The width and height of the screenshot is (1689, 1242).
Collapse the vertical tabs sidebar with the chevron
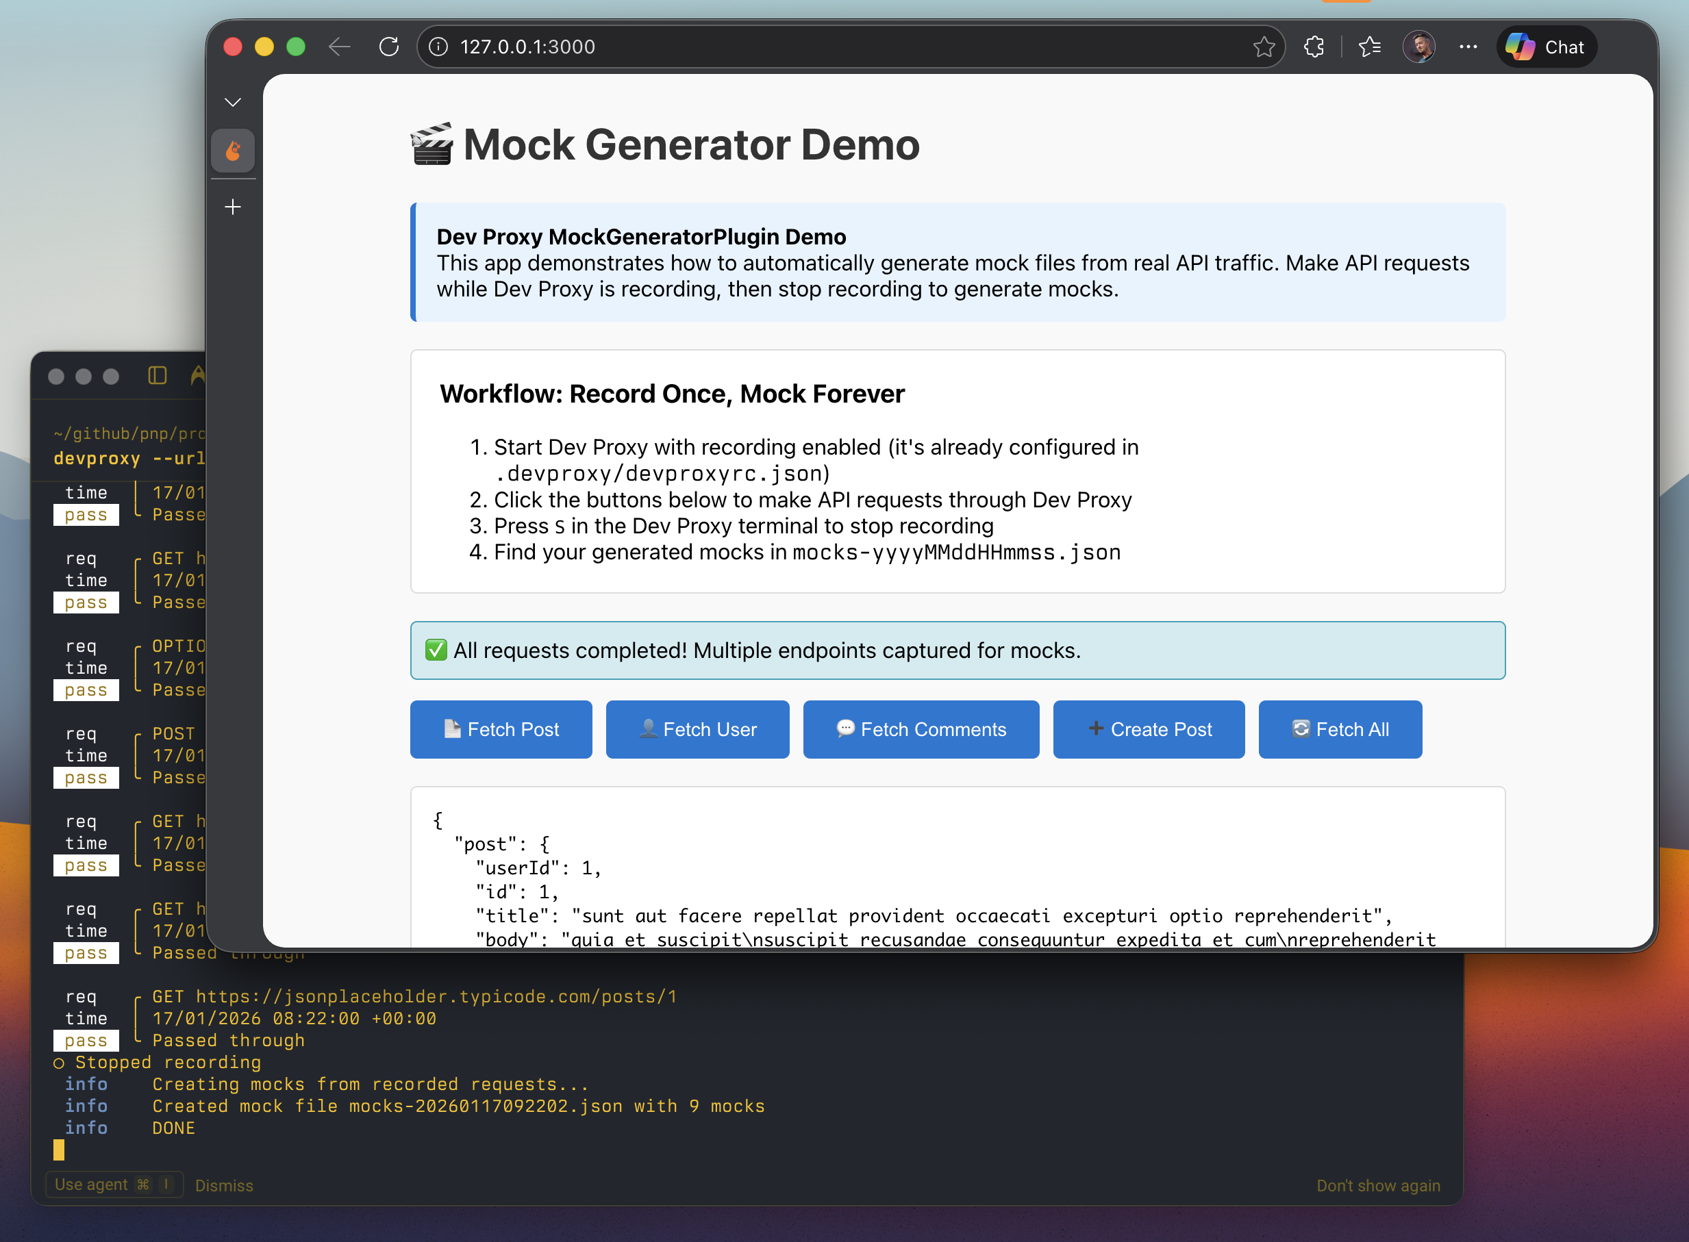(x=233, y=102)
